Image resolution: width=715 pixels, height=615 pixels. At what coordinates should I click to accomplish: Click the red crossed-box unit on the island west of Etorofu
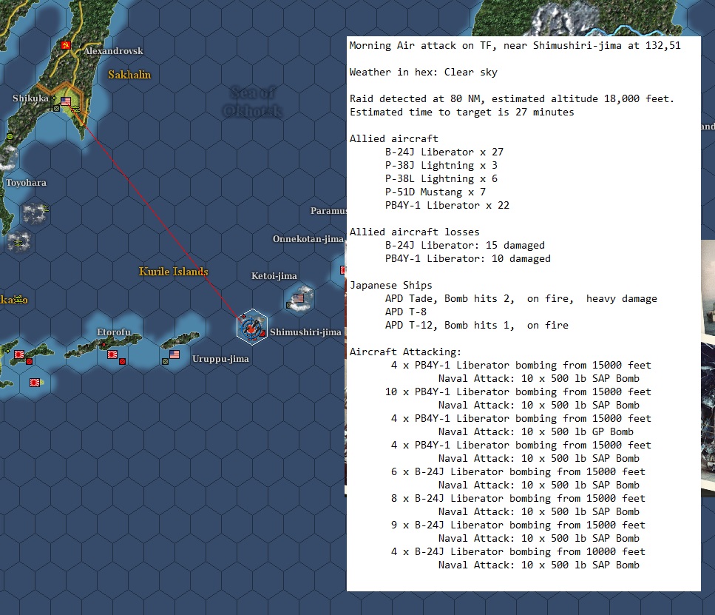tap(29, 362)
